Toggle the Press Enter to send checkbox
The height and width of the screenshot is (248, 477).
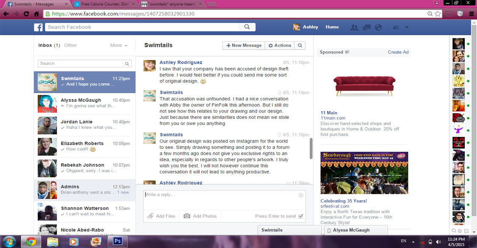pyautogui.click(x=301, y=216)
